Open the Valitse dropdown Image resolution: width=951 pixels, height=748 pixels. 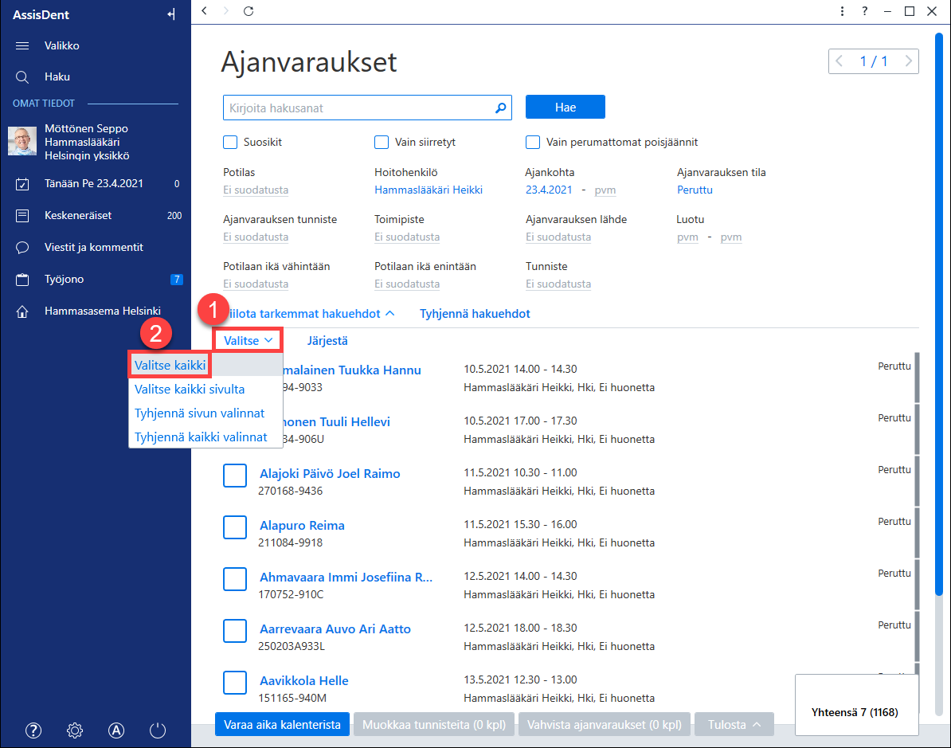(248, 340)
